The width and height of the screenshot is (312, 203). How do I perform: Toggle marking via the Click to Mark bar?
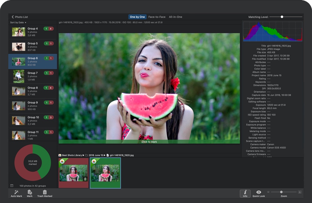click(x=149, y=142)
